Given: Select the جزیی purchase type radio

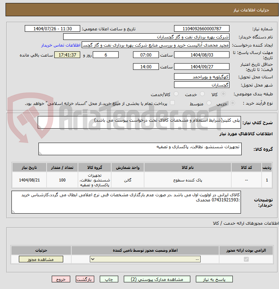Looking at the screenshot, I should point(232,103).
